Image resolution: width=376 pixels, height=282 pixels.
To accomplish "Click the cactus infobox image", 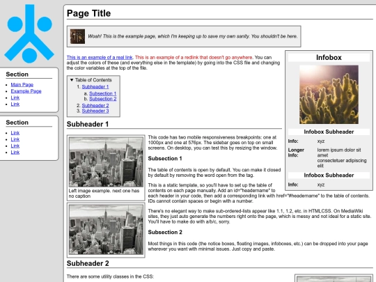I will (329, 95).
